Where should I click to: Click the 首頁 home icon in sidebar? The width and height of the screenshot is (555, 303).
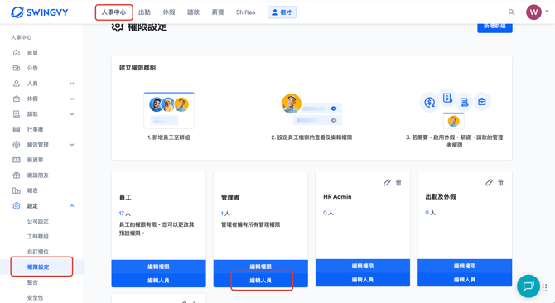pos(17,53)
